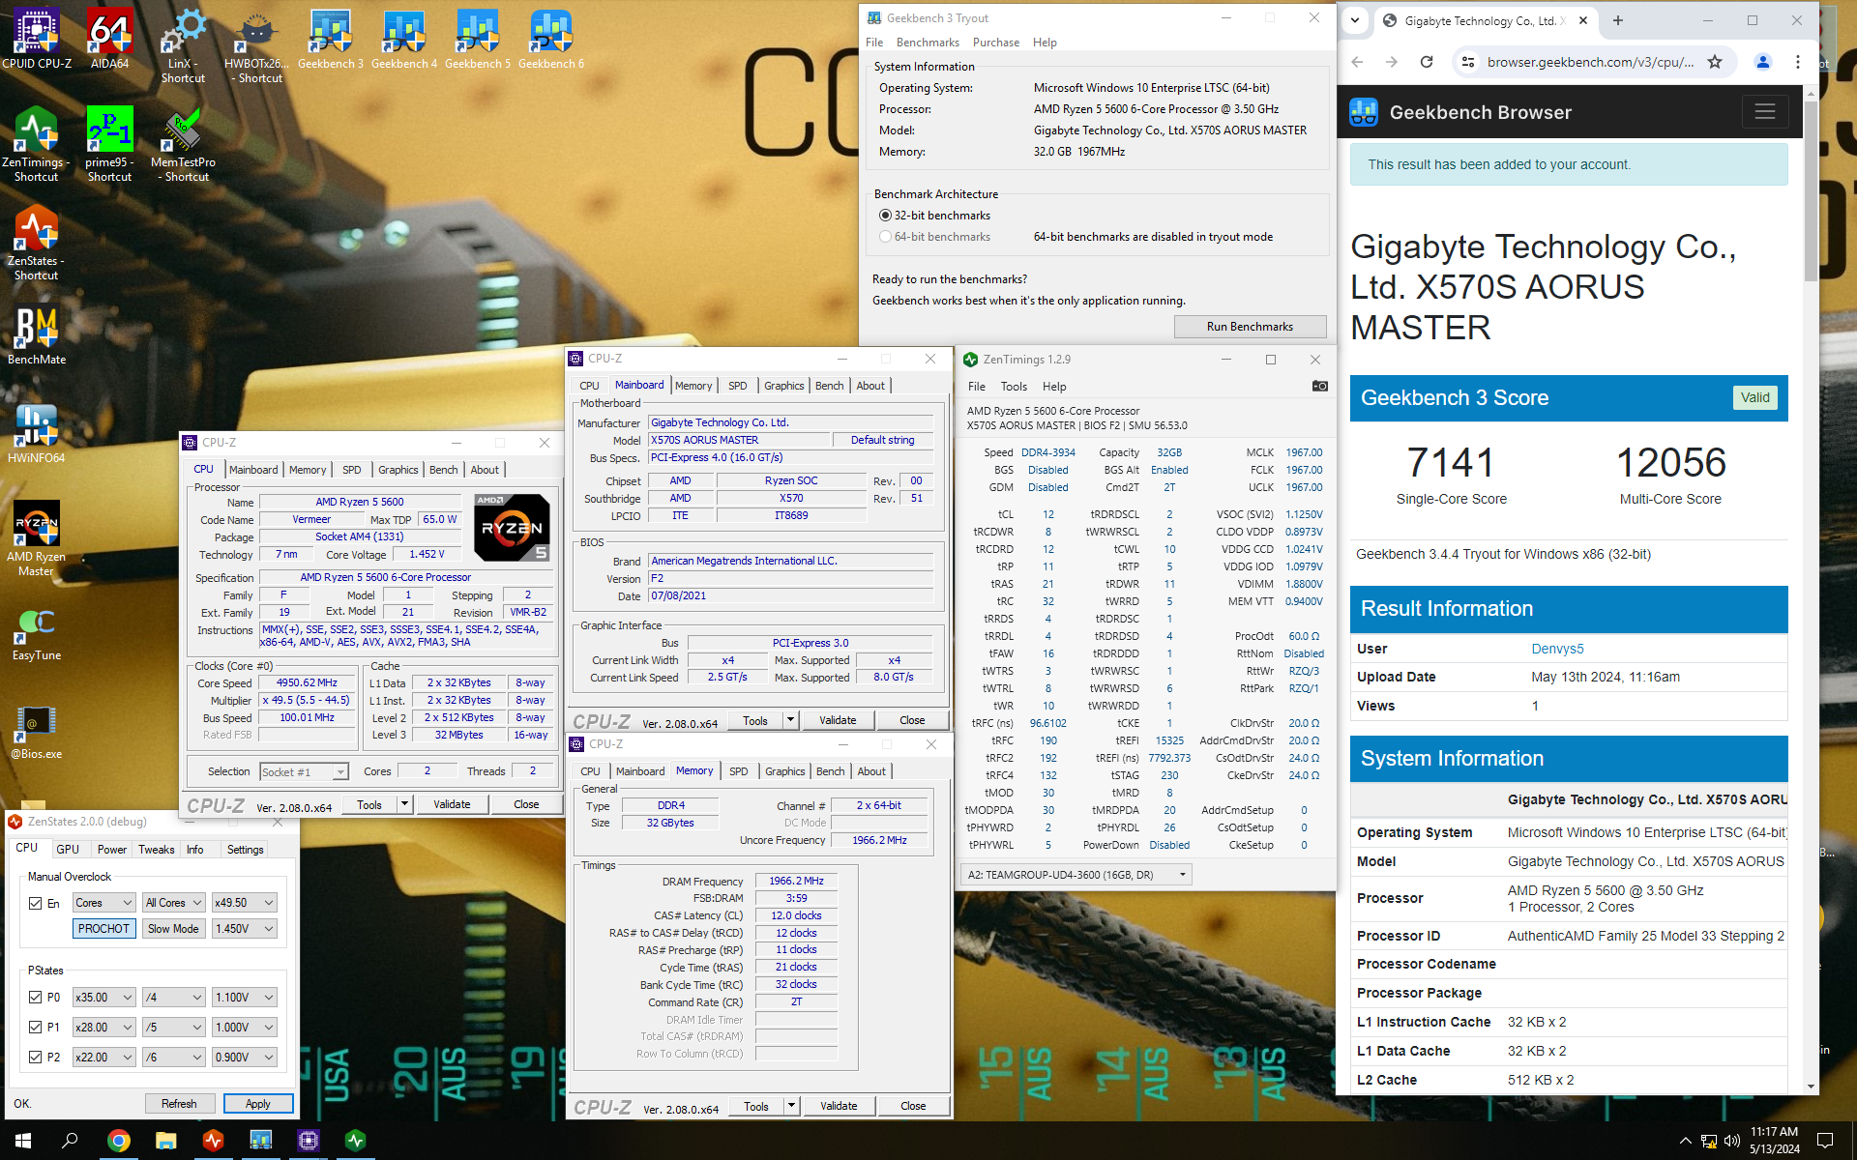The image size is (1857, 1160).
Task: Open Benchmarks menu in Geekbench 3
Action: click(x=928, y=43)
